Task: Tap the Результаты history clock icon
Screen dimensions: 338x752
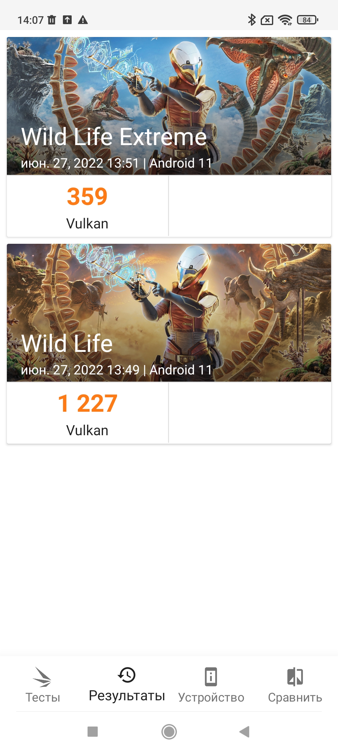Action: pos(127,675)
